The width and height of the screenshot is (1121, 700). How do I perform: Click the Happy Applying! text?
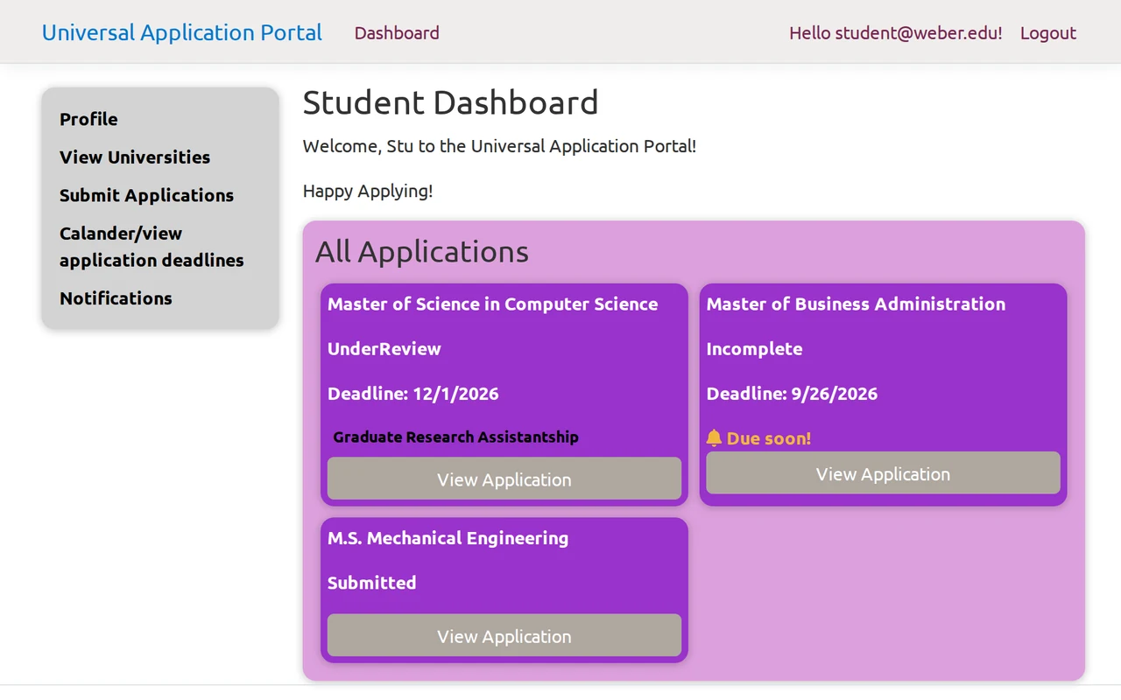(x=368, y=191)
